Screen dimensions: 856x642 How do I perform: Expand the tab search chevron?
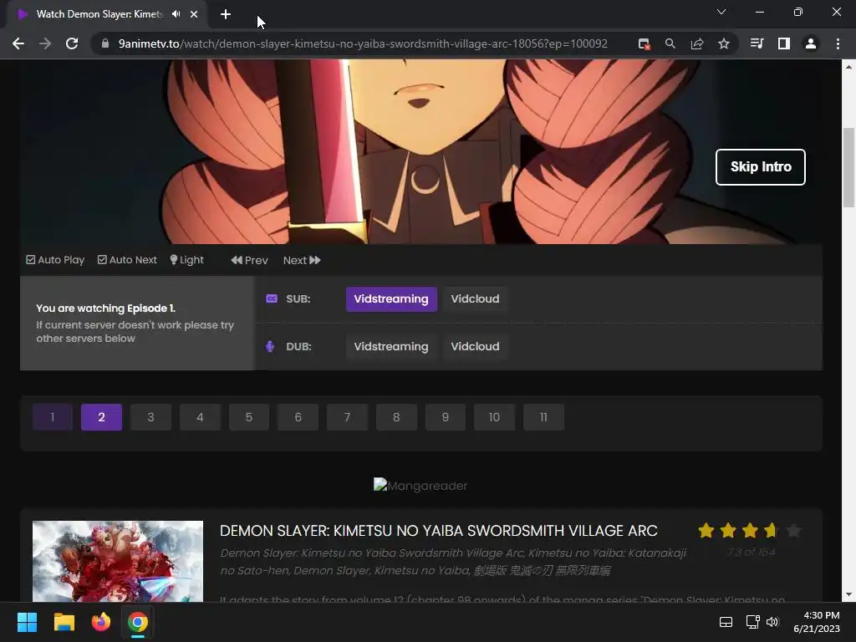[721, 12]
